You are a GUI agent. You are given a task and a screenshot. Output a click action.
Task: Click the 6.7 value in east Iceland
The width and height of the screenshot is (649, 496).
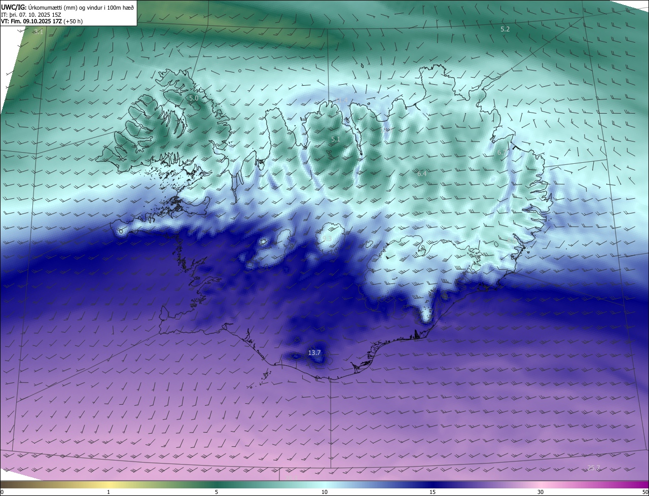(502, 152)
